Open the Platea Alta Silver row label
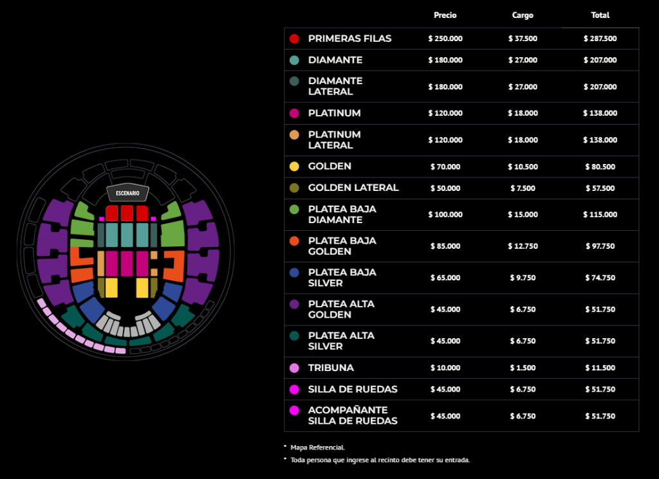This screenshot has width=659, height=479. [341, 341]
